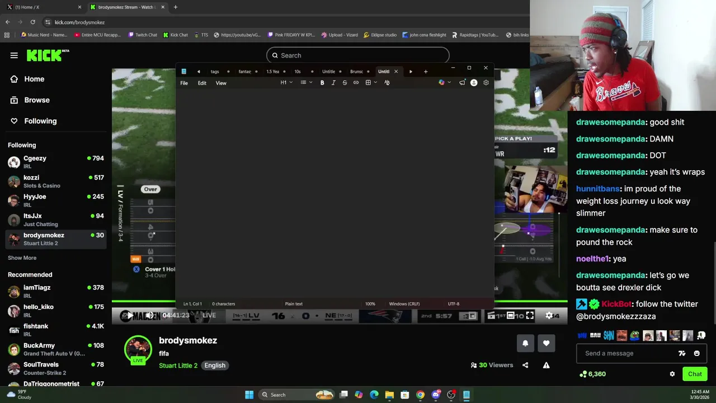Switch to the '1.5 Yea' Notepad tab

(276, 72)
